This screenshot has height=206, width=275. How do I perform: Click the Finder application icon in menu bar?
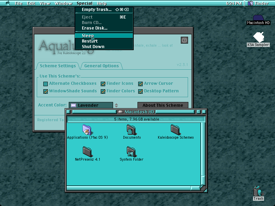click(250, 3)
